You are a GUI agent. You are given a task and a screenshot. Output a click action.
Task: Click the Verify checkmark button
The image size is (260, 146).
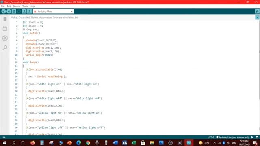click(x=4, y=11)
